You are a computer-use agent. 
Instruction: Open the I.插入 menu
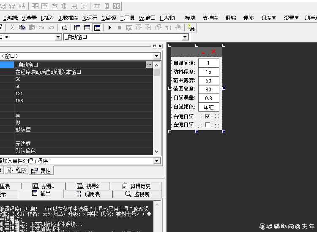(47, 18)
